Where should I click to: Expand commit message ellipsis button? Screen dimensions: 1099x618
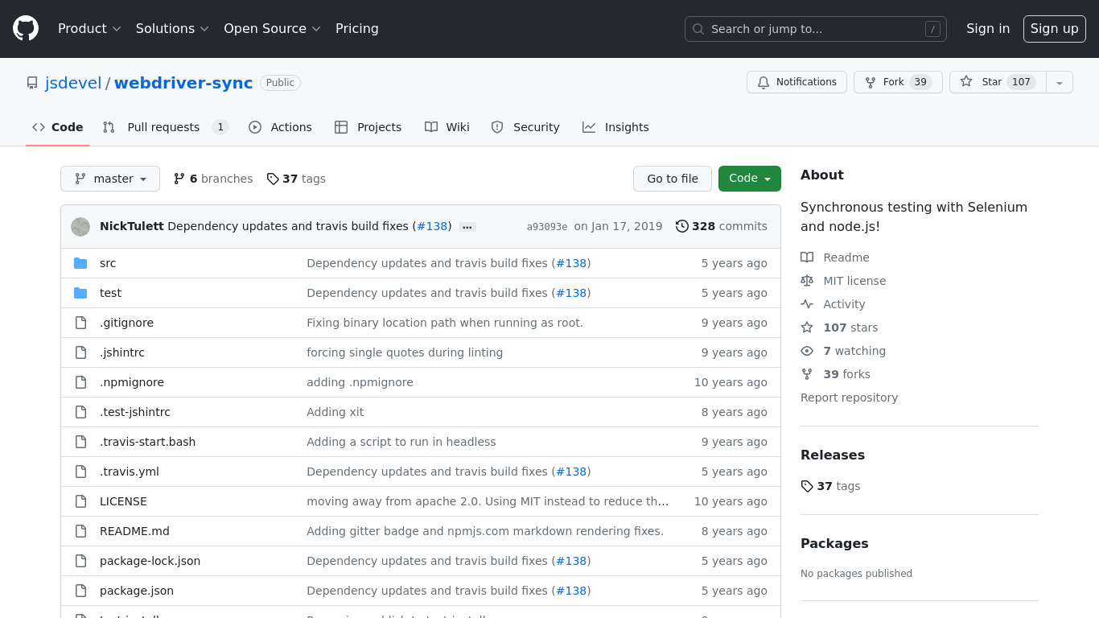coord(467,227)
